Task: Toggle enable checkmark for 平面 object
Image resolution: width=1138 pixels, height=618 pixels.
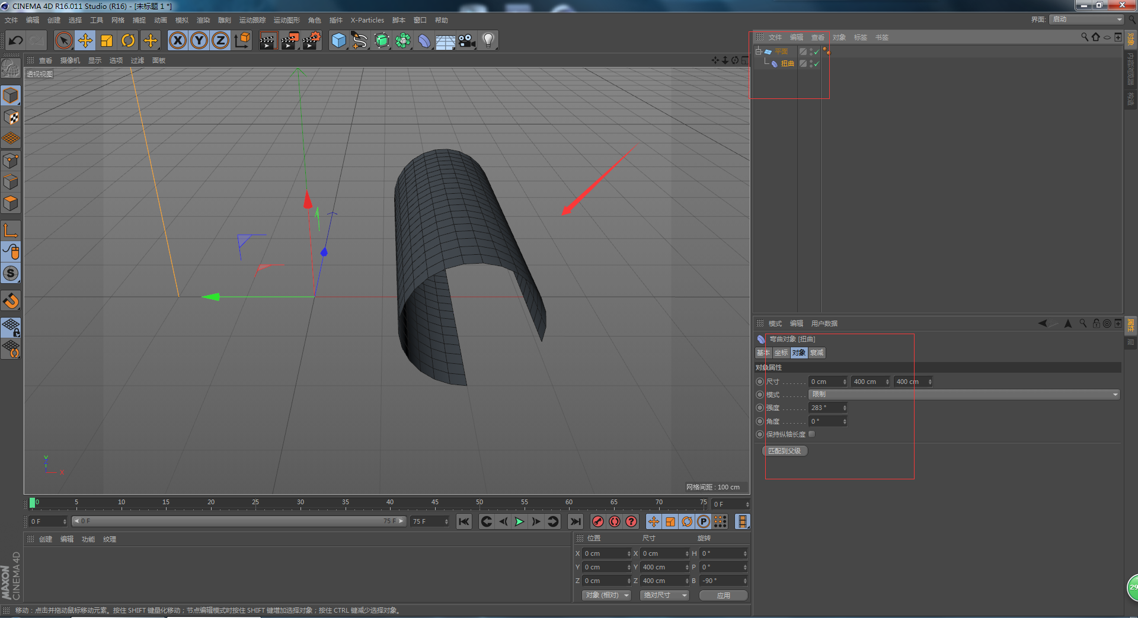Action: pos(816,52)
